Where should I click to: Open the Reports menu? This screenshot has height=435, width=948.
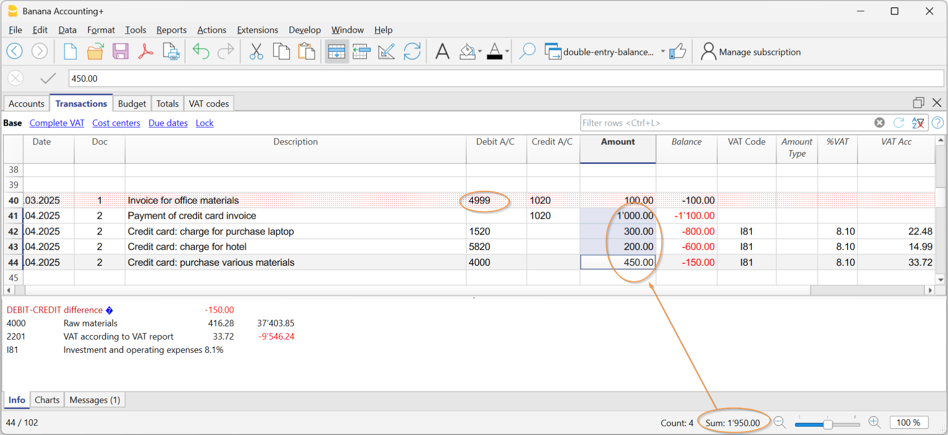coord(171,30)
